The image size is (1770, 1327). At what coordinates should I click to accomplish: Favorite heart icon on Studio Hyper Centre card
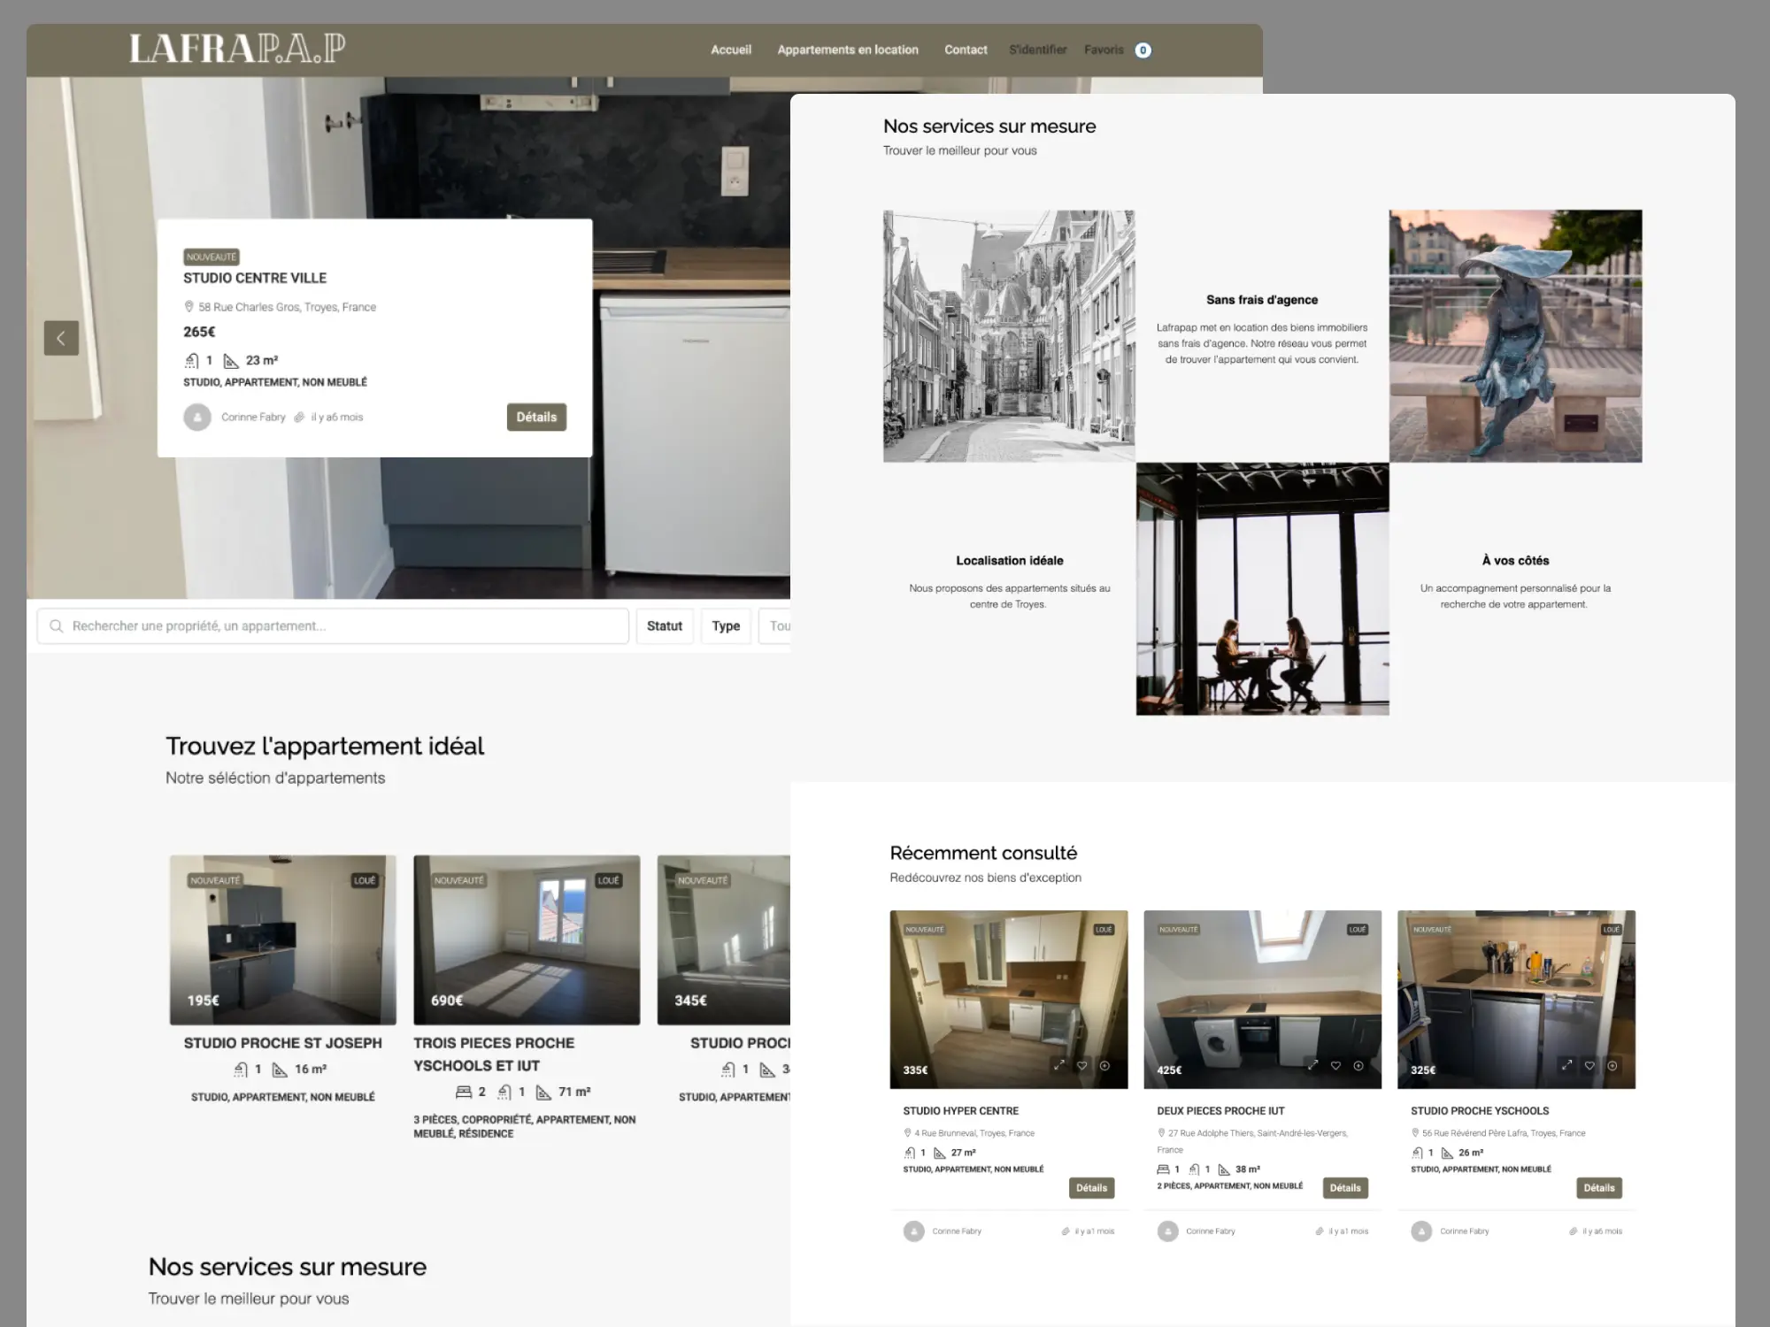tap(1081, 1065)
